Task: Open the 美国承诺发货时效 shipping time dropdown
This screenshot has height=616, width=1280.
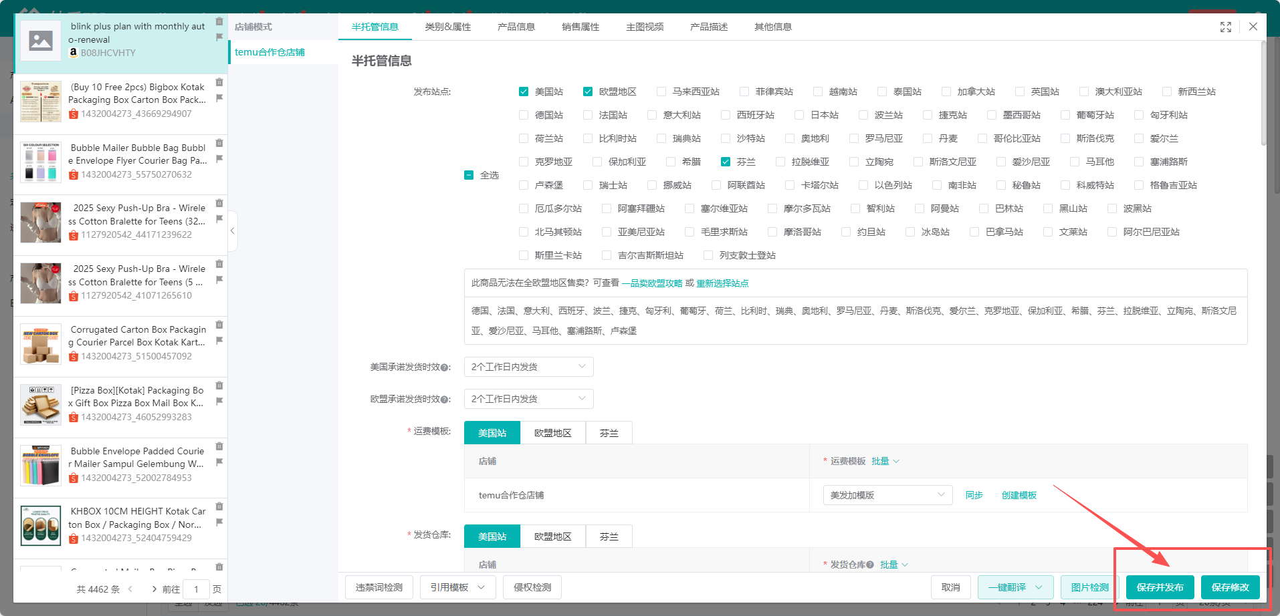Action: [x=528, y=367]
